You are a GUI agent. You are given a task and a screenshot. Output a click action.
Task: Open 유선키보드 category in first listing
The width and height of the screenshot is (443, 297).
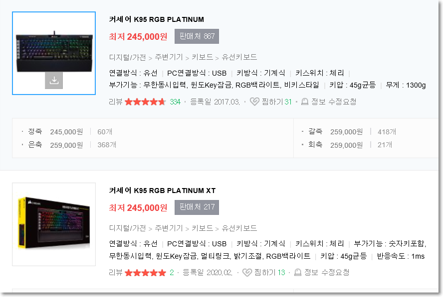click(x=239, y=57)
